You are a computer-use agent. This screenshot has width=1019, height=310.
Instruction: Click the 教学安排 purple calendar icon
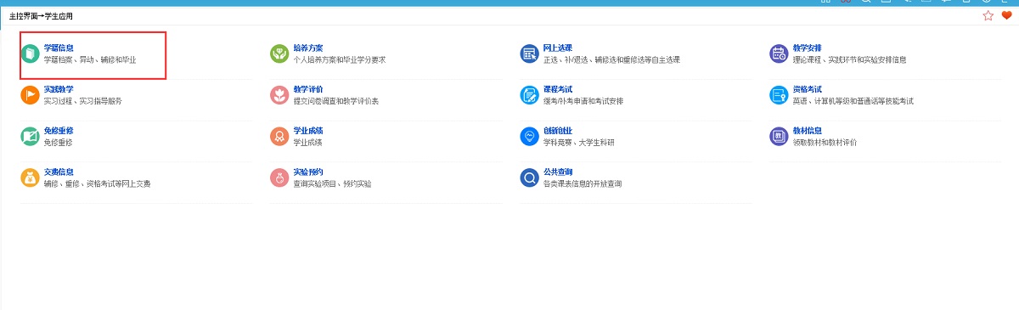point(779,54)
